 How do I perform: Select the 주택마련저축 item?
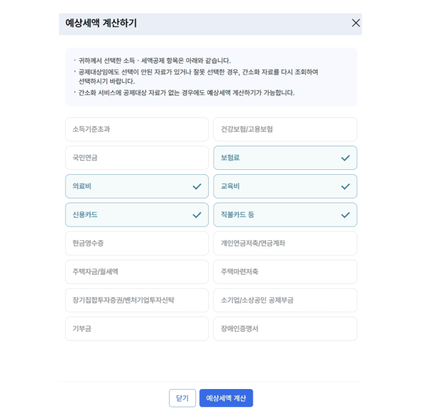coord(285,272)
